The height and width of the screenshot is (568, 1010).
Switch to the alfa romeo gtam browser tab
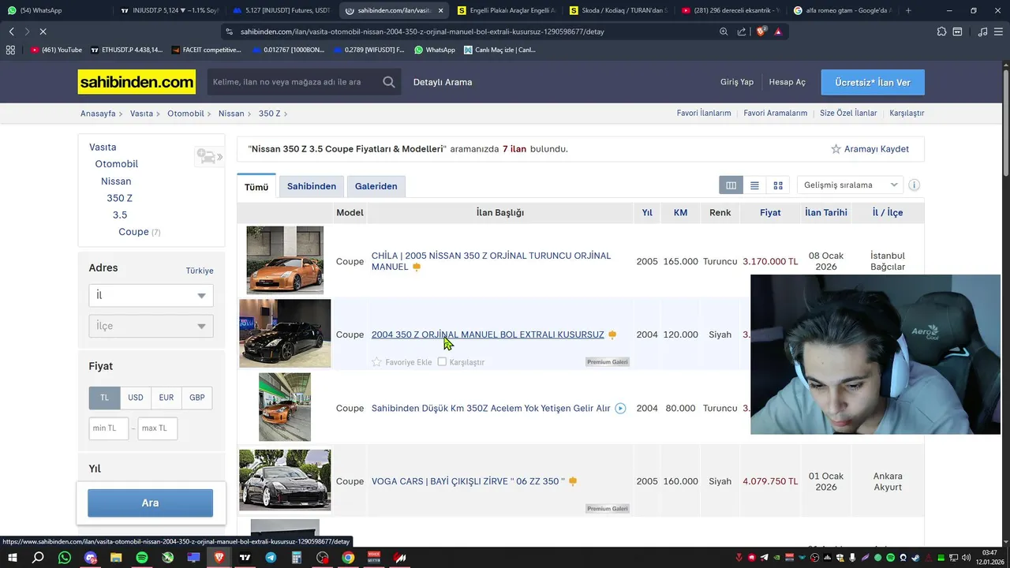pos(842,10)
